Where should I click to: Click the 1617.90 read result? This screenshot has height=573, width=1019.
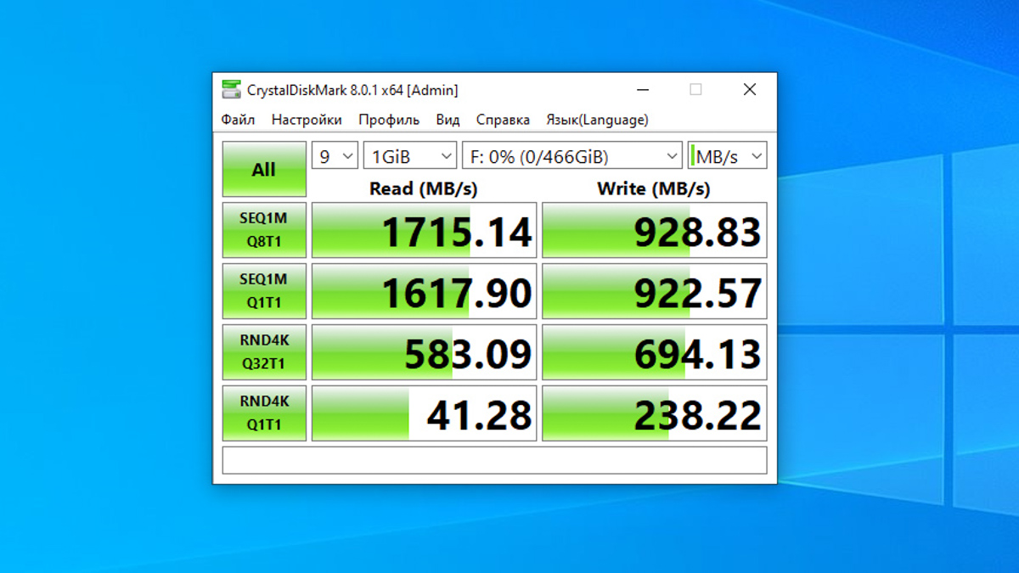(425, 291)
